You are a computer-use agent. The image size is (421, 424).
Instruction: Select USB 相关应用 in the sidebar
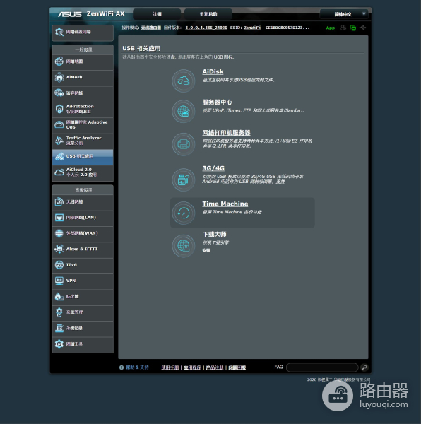(83, 157)
